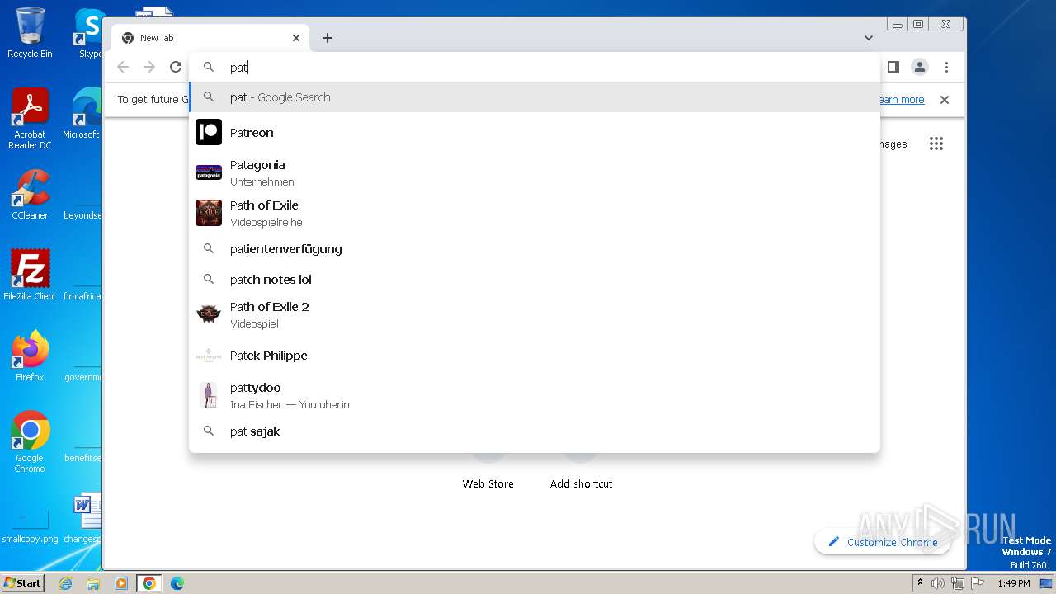Open the network status tray icon
The width and height of the screenshot is (1056, 594).
958,583
